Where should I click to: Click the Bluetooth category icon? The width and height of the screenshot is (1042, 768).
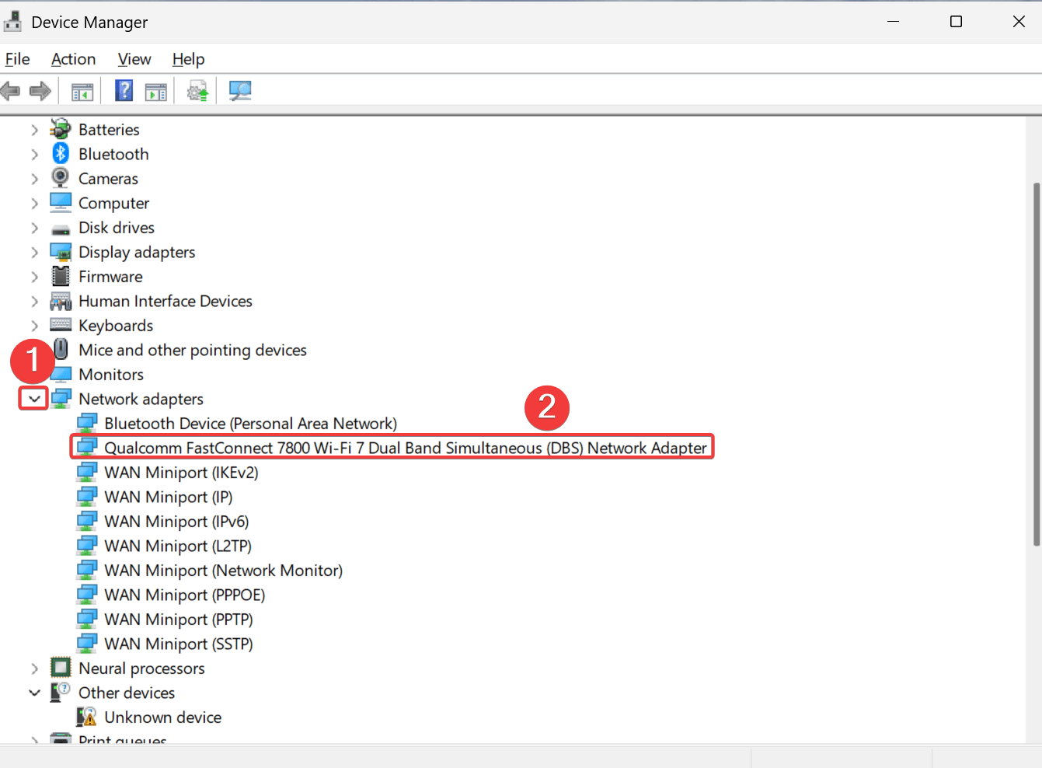pos(61,154)
